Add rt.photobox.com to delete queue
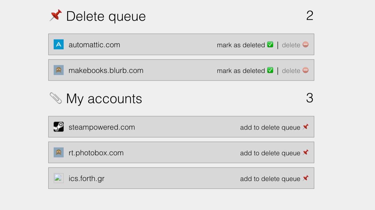375x210 pixels. pos(270,153)
